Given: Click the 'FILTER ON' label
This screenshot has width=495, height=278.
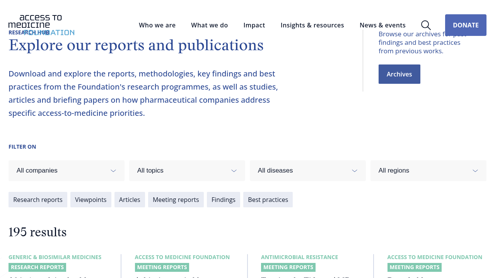Looking at the screenshot, I should click(x=22, y=147).
